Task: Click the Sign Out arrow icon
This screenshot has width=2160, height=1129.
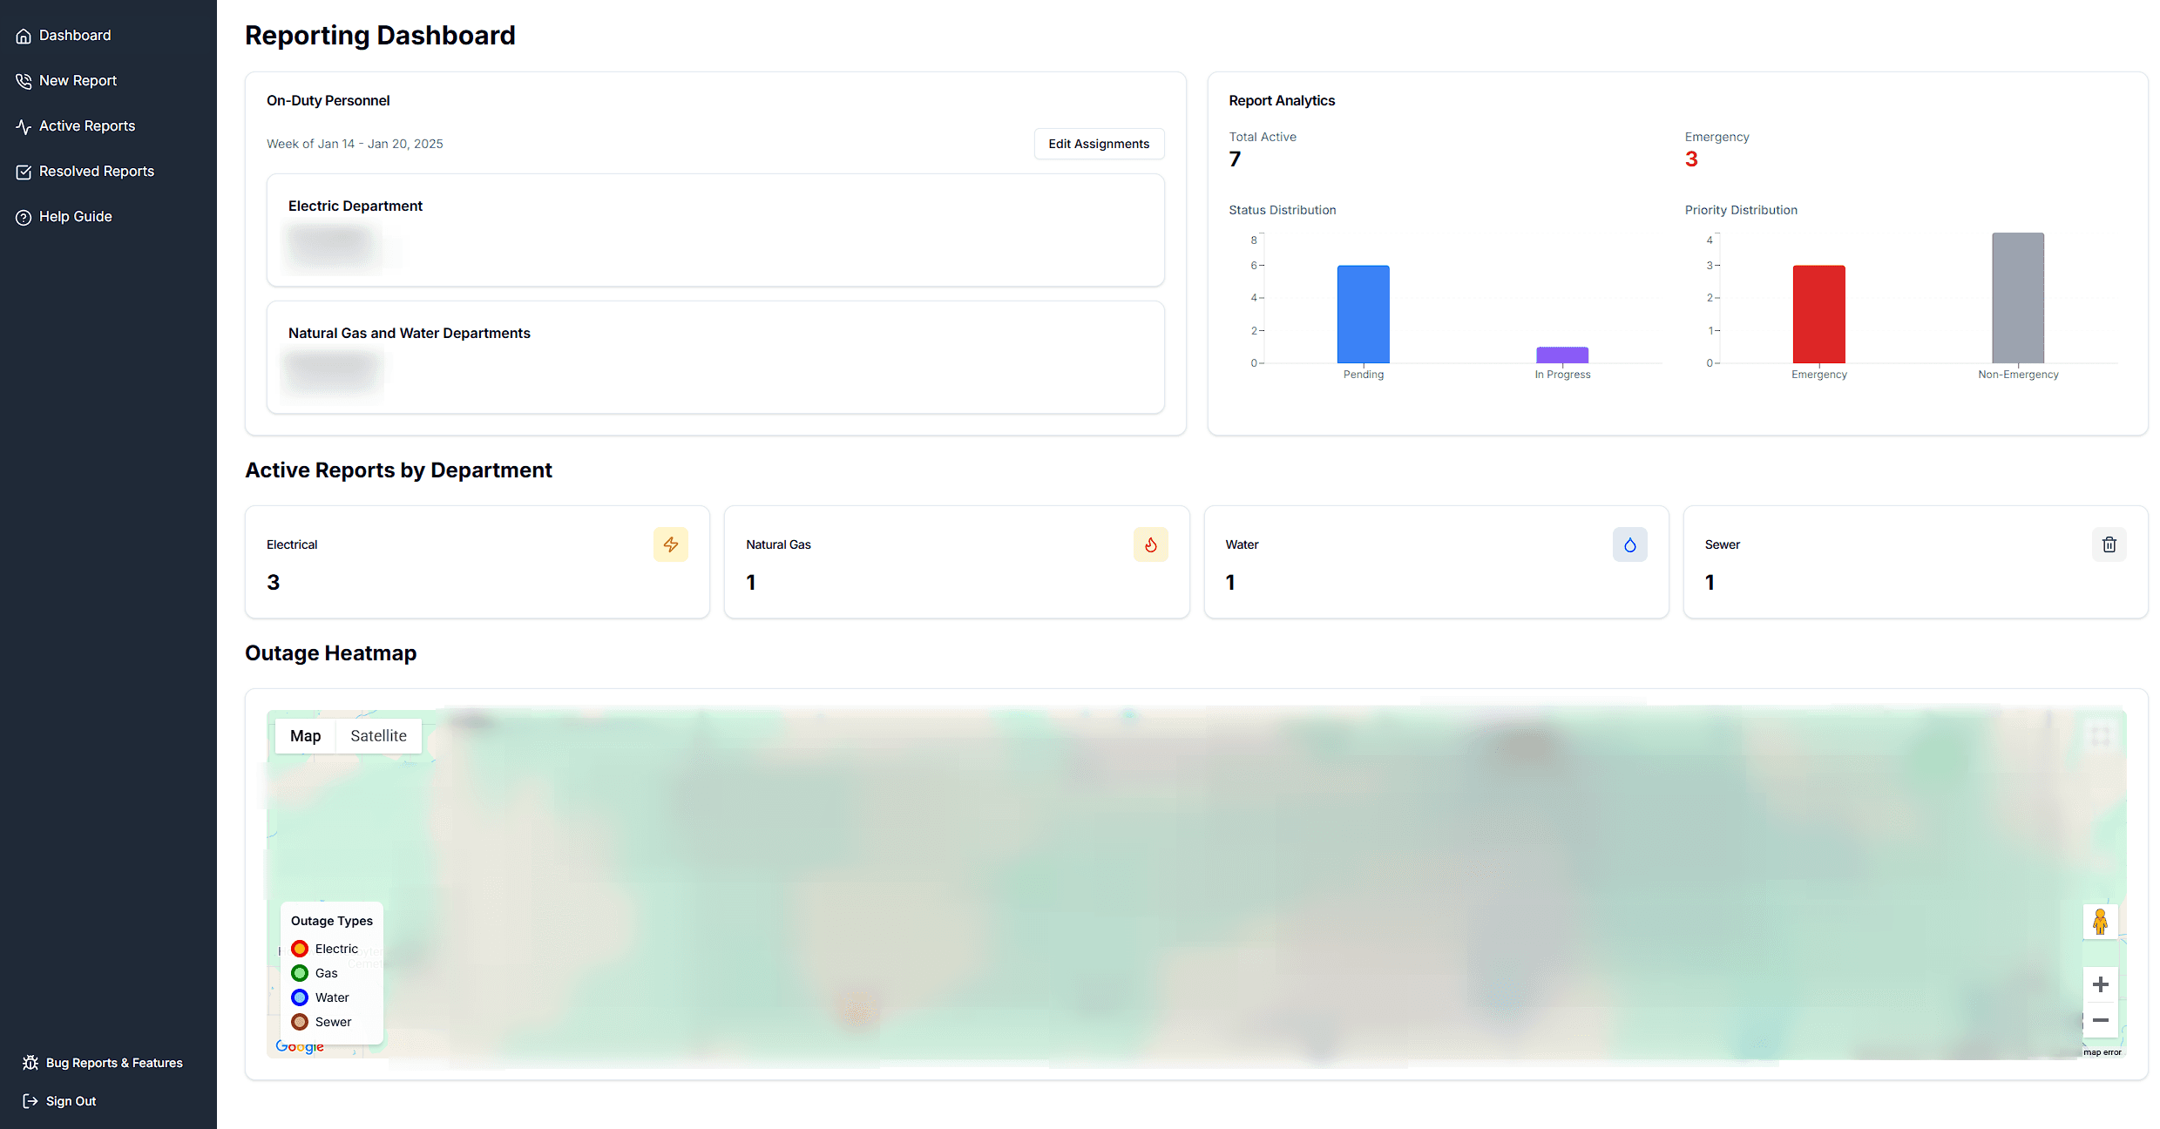Action: pyautogui.click(x=30, y=1101)
